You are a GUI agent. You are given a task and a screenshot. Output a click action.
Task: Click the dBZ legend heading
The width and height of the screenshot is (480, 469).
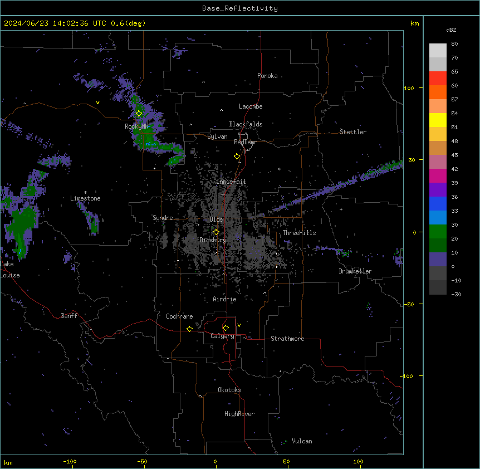[x=451, y=30]
